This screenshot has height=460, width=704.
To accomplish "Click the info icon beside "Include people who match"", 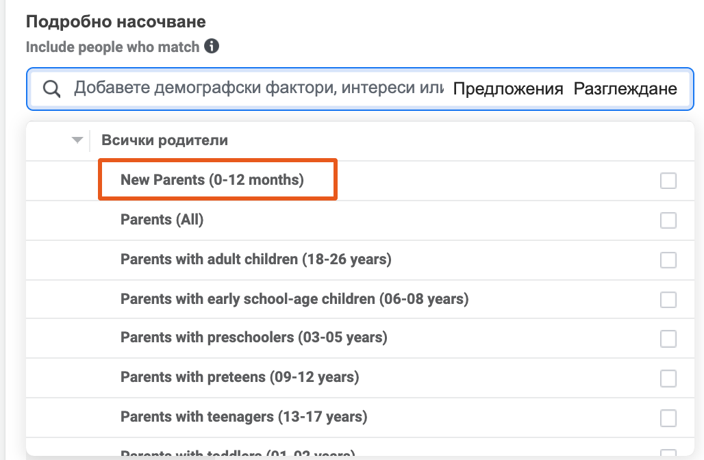I will pos(212,47).
